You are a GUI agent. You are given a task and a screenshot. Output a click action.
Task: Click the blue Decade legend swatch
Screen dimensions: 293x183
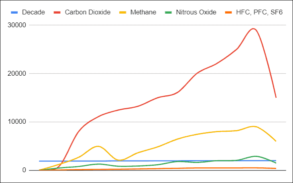tap(14, 12)
